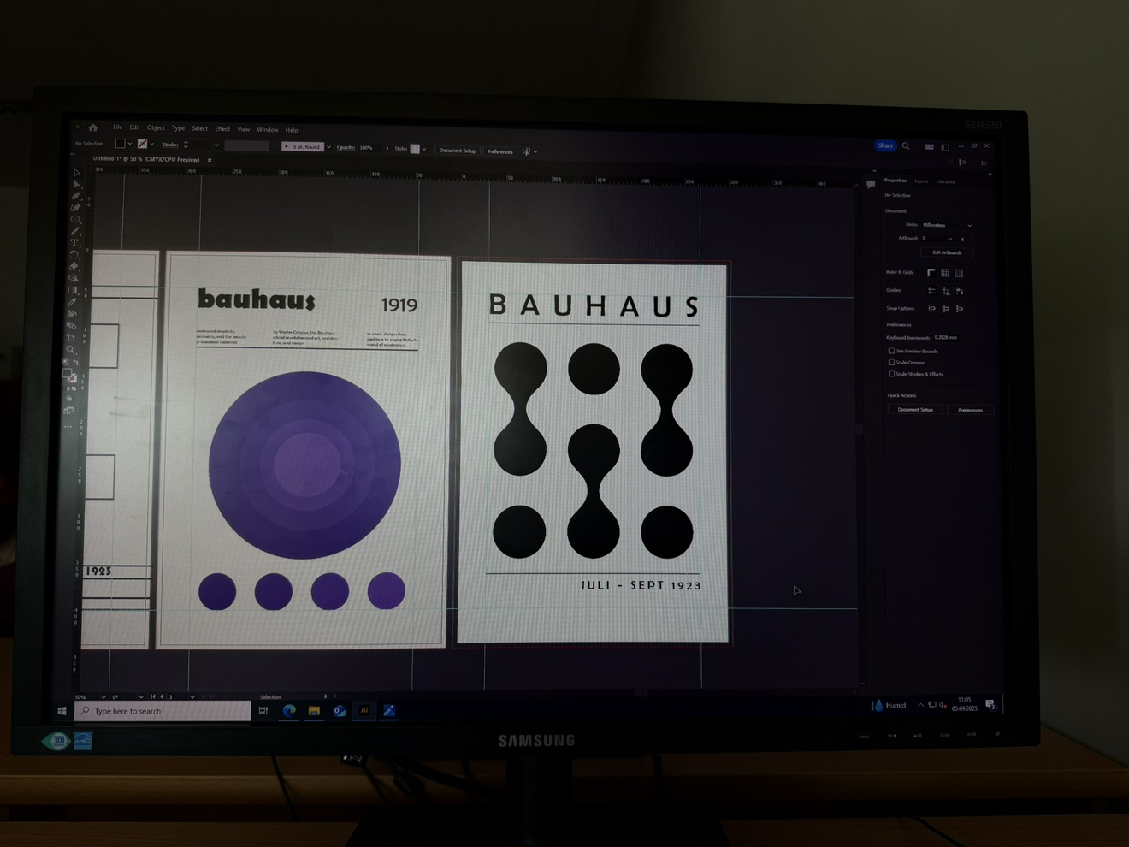Select the Zoom tool
1129x847 pixels.
[x=71, y=350]
